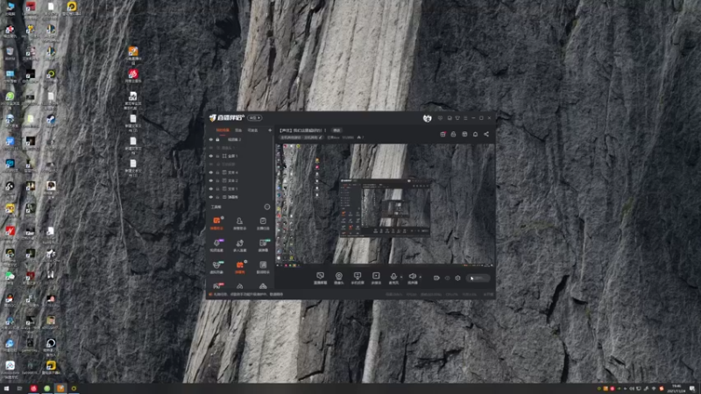Open the orange live companion taskbar icon
The image size is (701, 394).
point(60,389)
